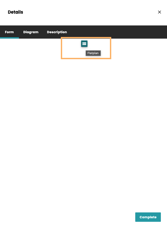167x225 pixels.
Task: View the process Diagram
Action: pyautogui.click(x=31, y=32)
